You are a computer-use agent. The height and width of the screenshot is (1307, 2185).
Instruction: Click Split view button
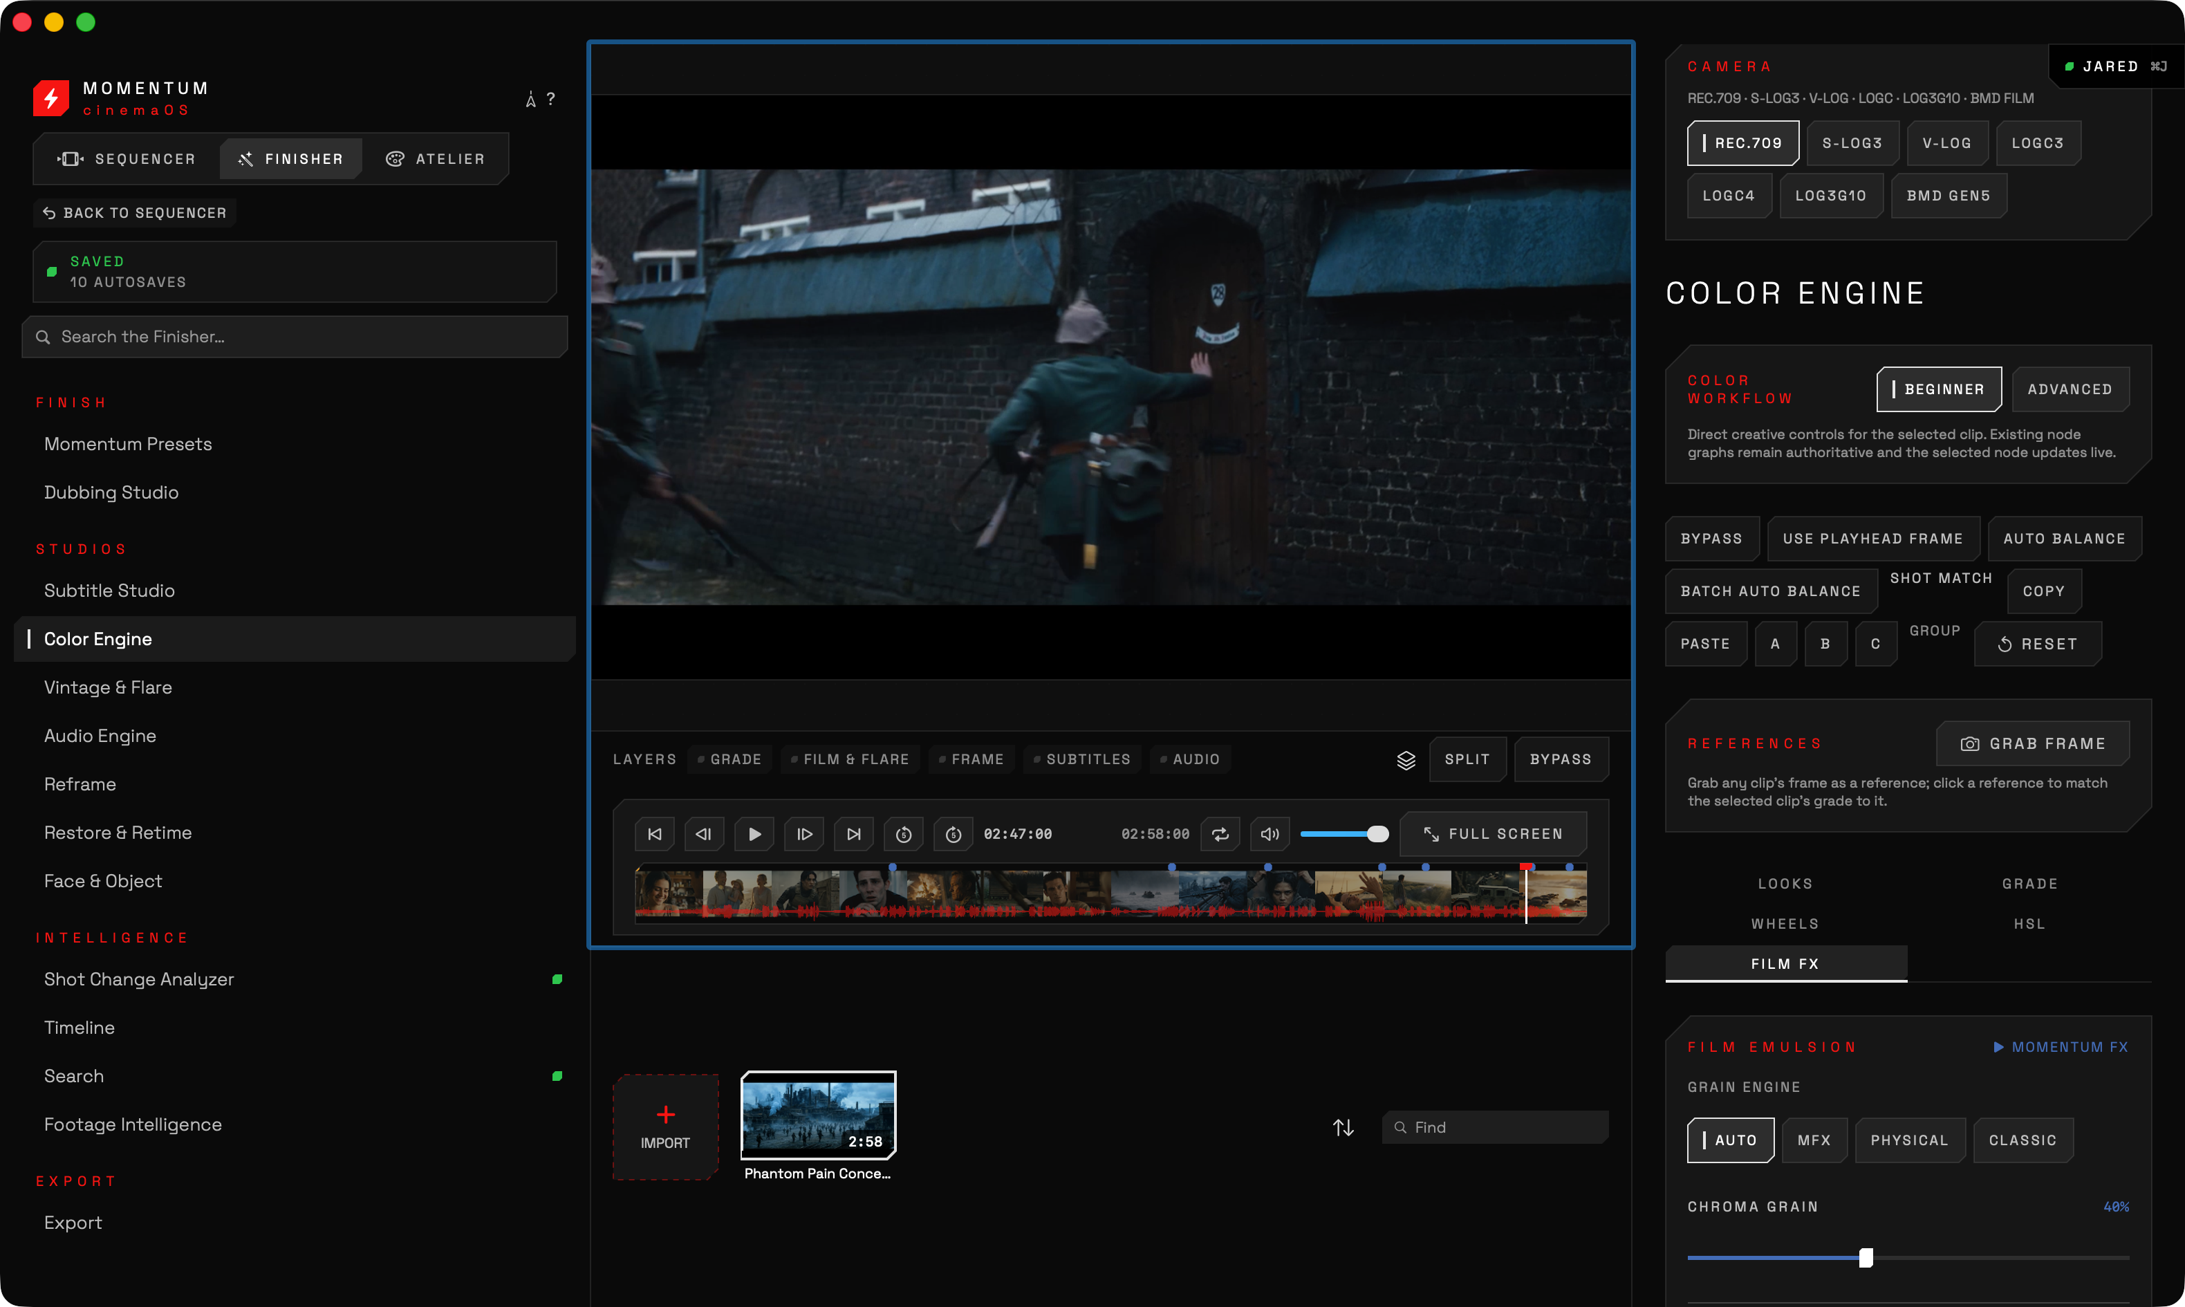click(1467, 760)
